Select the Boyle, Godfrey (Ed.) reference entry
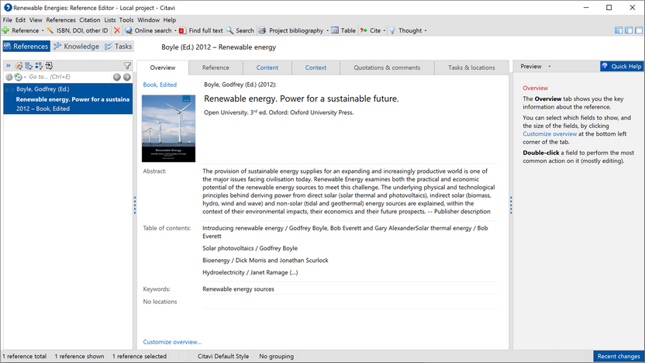This screenshot has height=363, width=645. click(x=68, y=99)
